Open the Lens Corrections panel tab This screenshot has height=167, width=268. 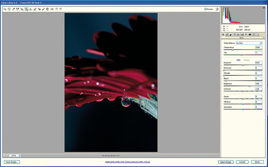(242, 34)
